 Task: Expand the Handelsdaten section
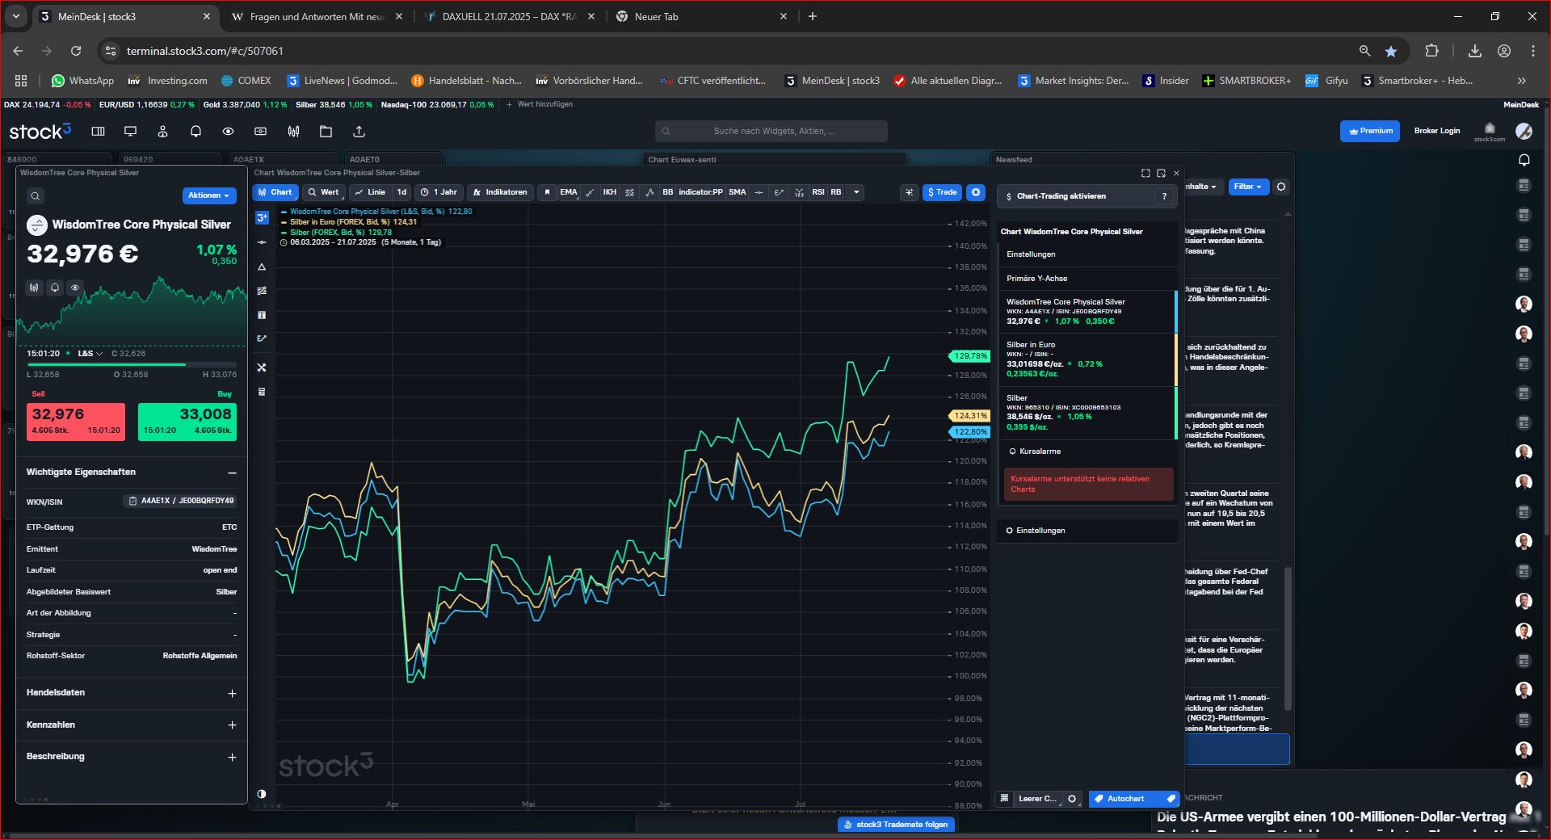(232, 693)
